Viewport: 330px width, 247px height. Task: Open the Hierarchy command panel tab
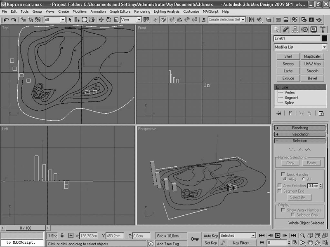[x=295, y=29]
